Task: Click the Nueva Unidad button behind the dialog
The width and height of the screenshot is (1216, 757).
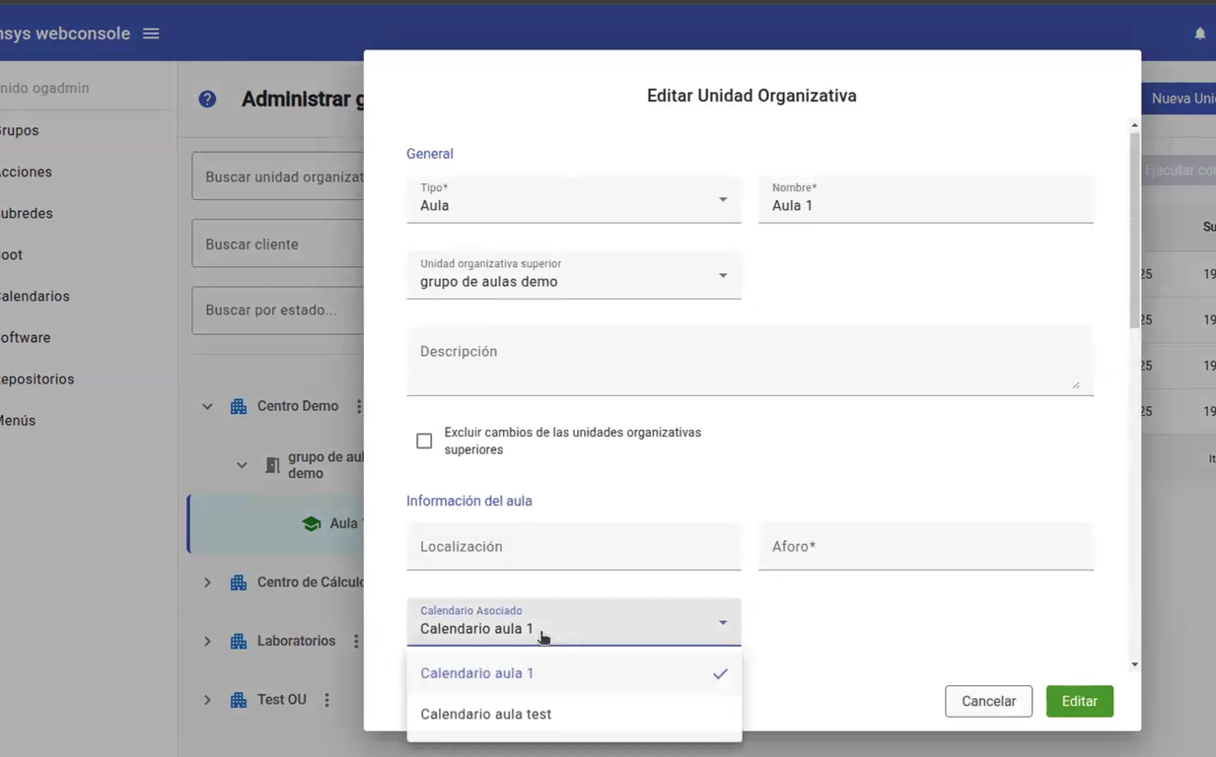Action: [x=1179, y=99]
